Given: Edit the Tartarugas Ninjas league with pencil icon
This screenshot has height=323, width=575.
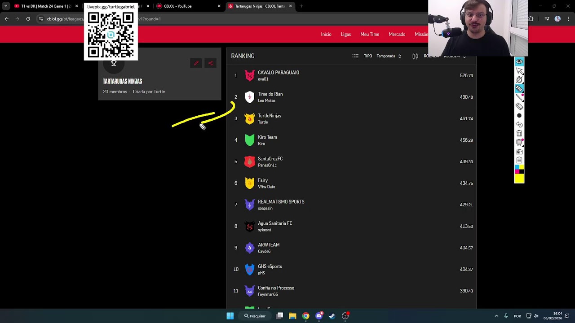Looking at the screenshot, I should tap(196, 63).
